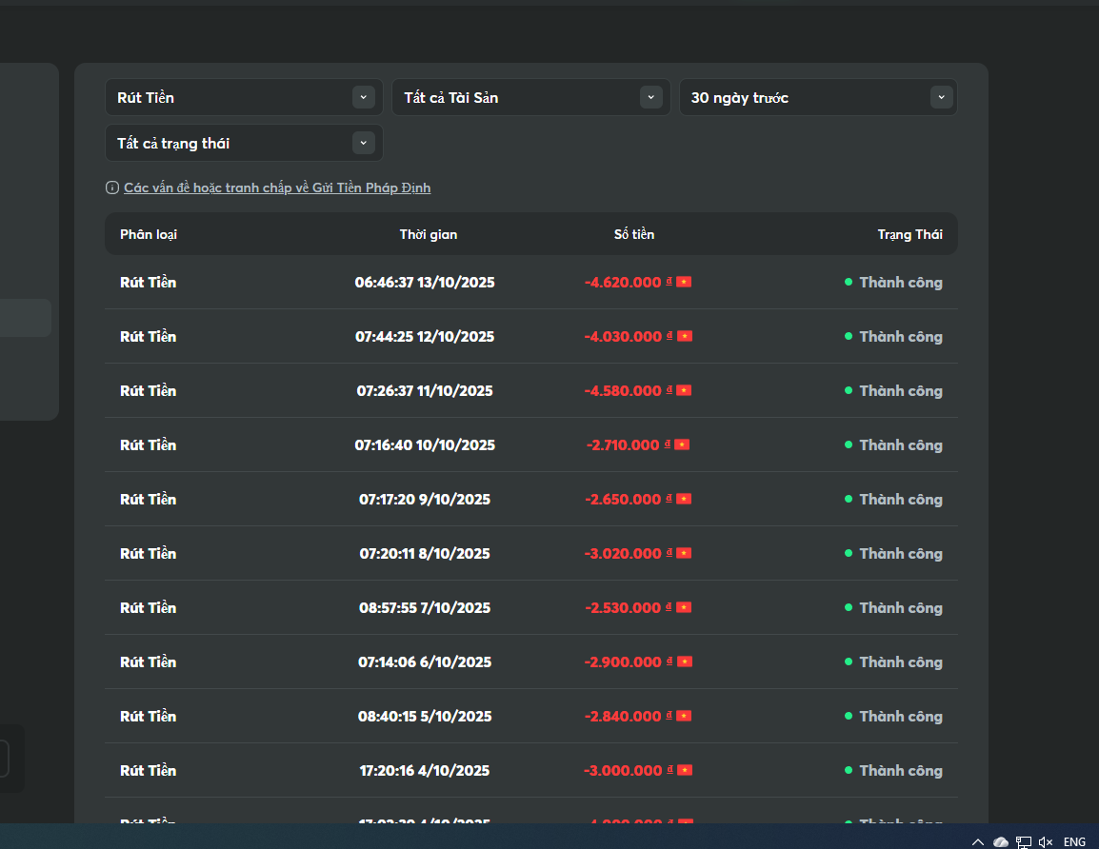Viewport: 1099px width, 849px height.
Task: Select the withdrawal row dated 12/10/2025
Action: point(425,336)
